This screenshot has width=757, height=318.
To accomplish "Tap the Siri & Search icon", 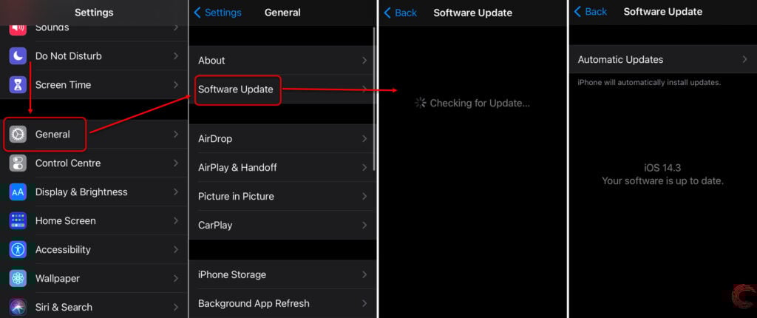I will (x=18, y=308).
